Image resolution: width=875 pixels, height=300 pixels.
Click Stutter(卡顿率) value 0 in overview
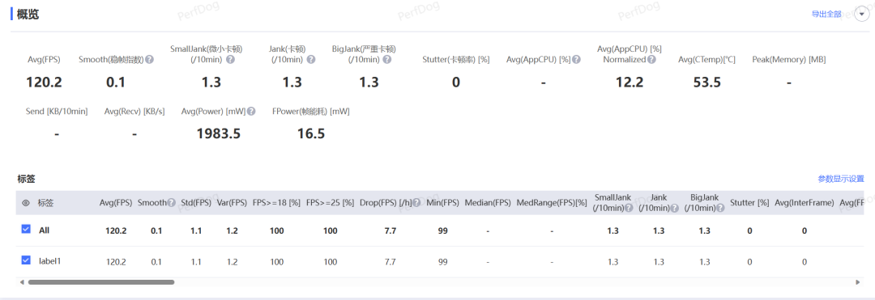456,82
